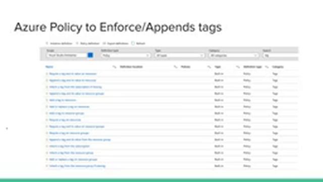The height and width of the screenshot is (182, 323).
Task: Open the Type filter dropdown
Action: click(x=180, y=55)
